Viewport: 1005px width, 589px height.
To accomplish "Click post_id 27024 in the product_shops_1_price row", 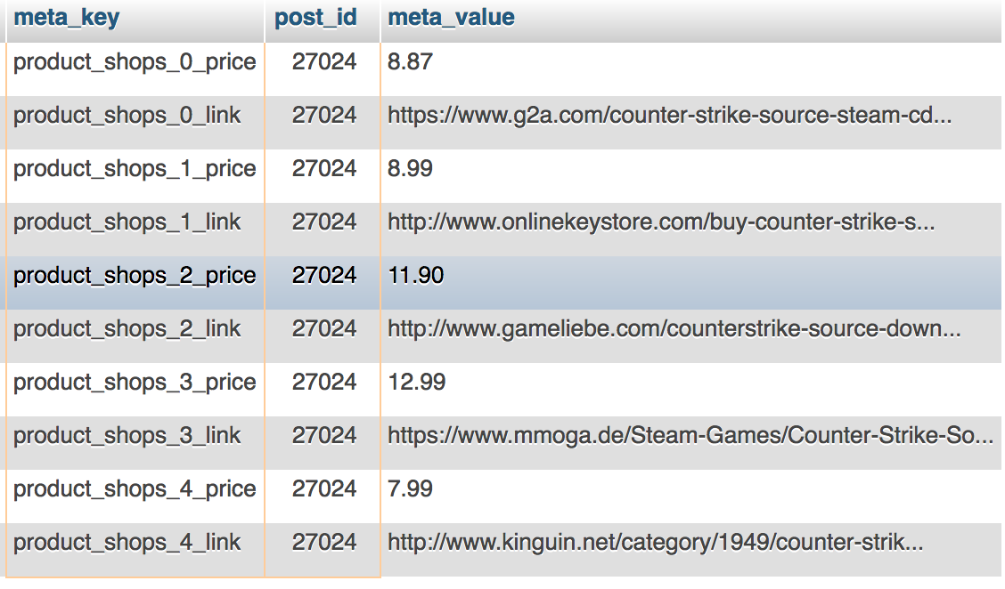I will click(323, 176).
